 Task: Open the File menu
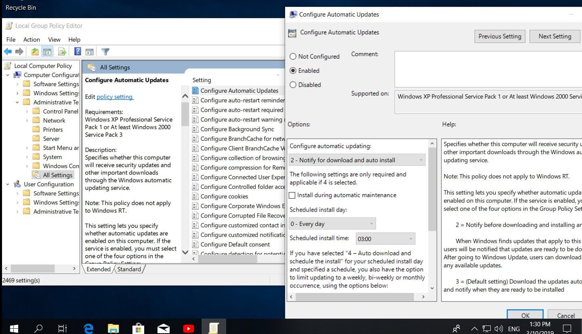(x=11, y=40)
